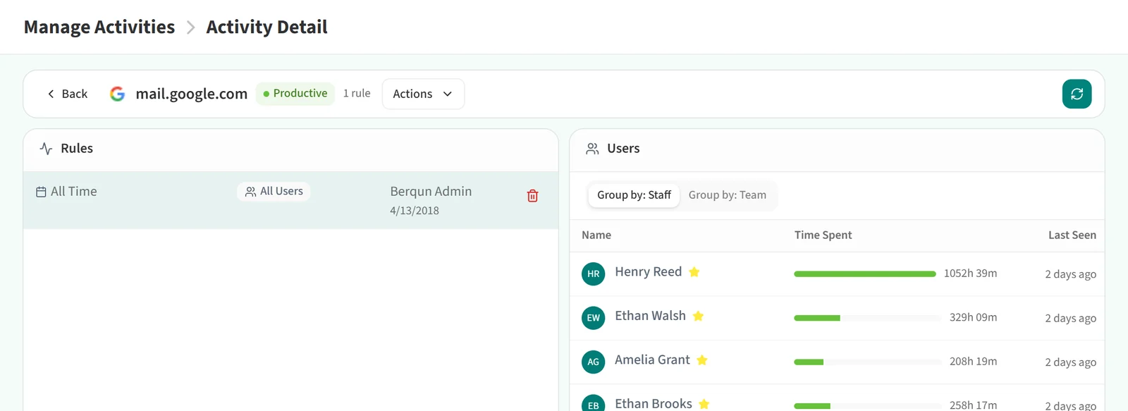Click the star next to Ethan Brooks
The height and width of the screenshot is (411, 1128).
[x=704, y=404]
